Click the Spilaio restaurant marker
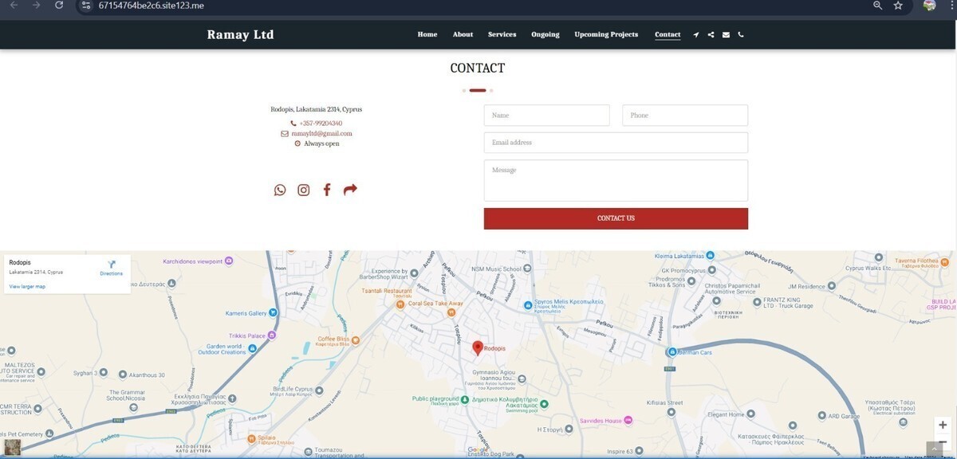 click(250, 437)
